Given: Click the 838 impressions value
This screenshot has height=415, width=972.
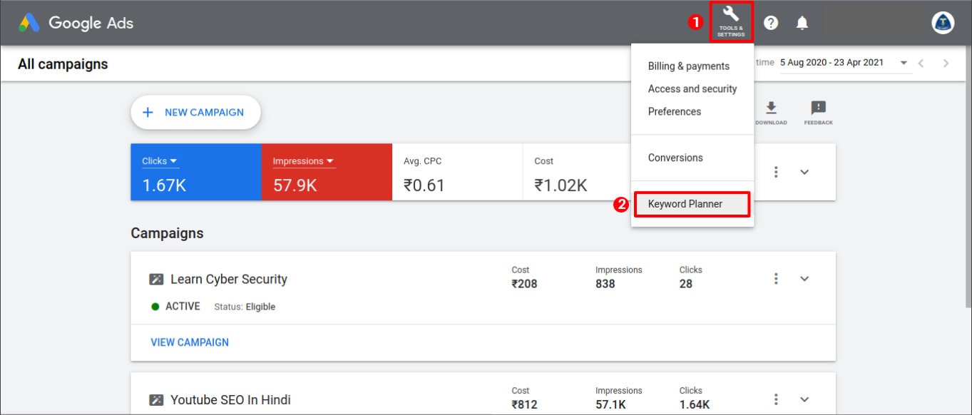Looking at the screenshot, I should tap(605, 284).
